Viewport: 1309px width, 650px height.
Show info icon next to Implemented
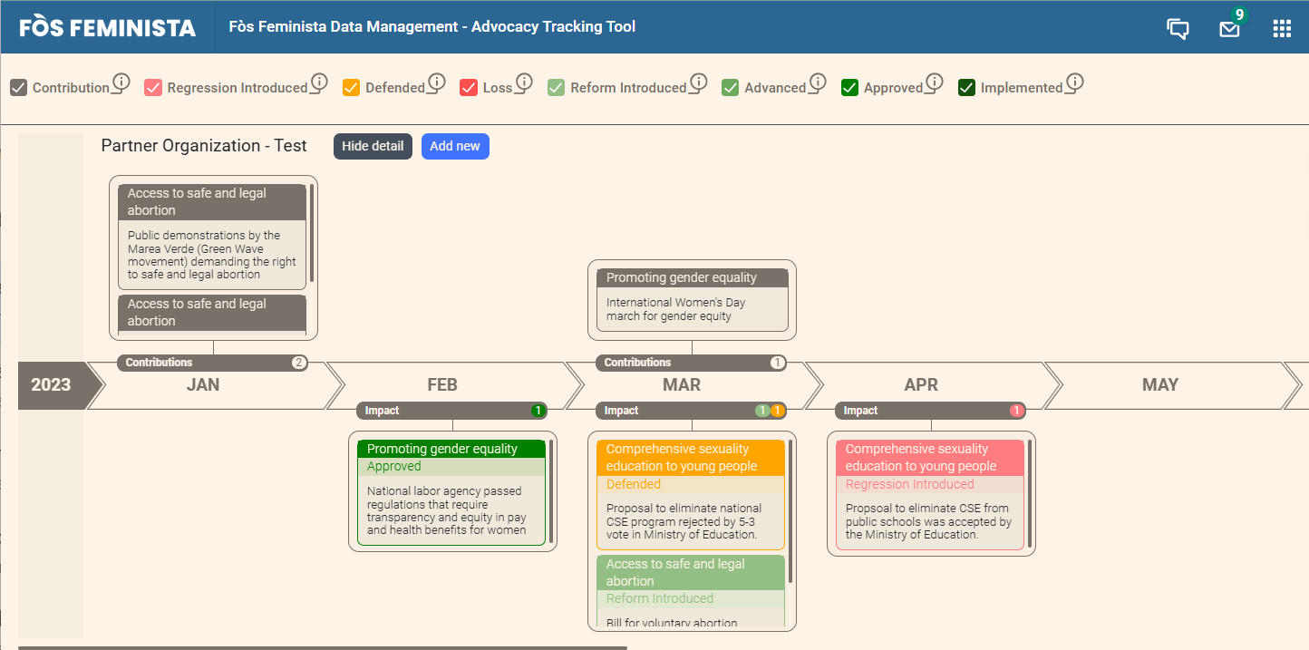tap(1074, 83)
